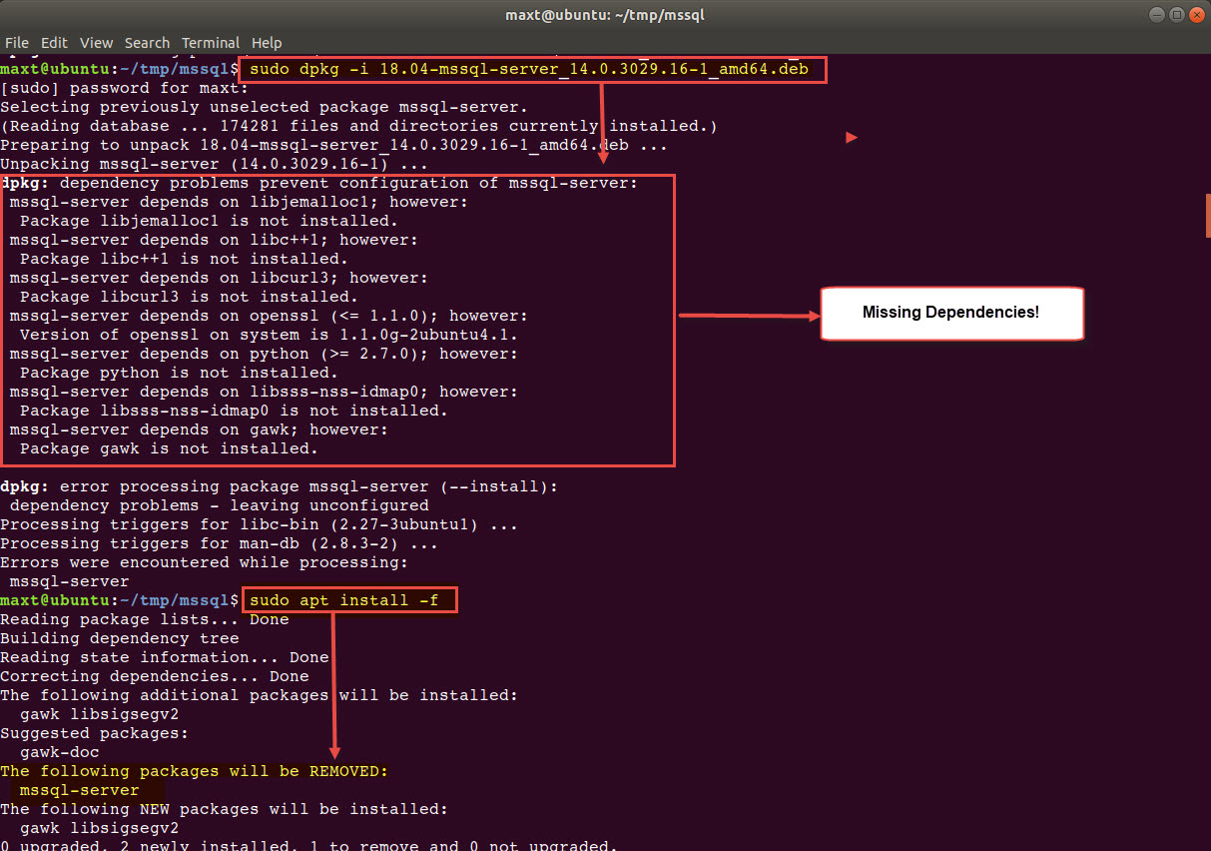The width and height of the screenshot is (1211, 851).
Task: Open the View menu
Action: pos(97,43)
